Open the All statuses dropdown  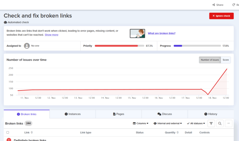196,123
